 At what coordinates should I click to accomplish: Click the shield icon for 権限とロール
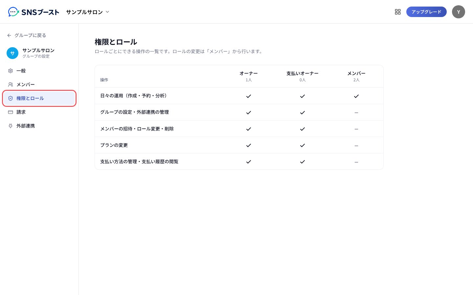tap(11, 98)
